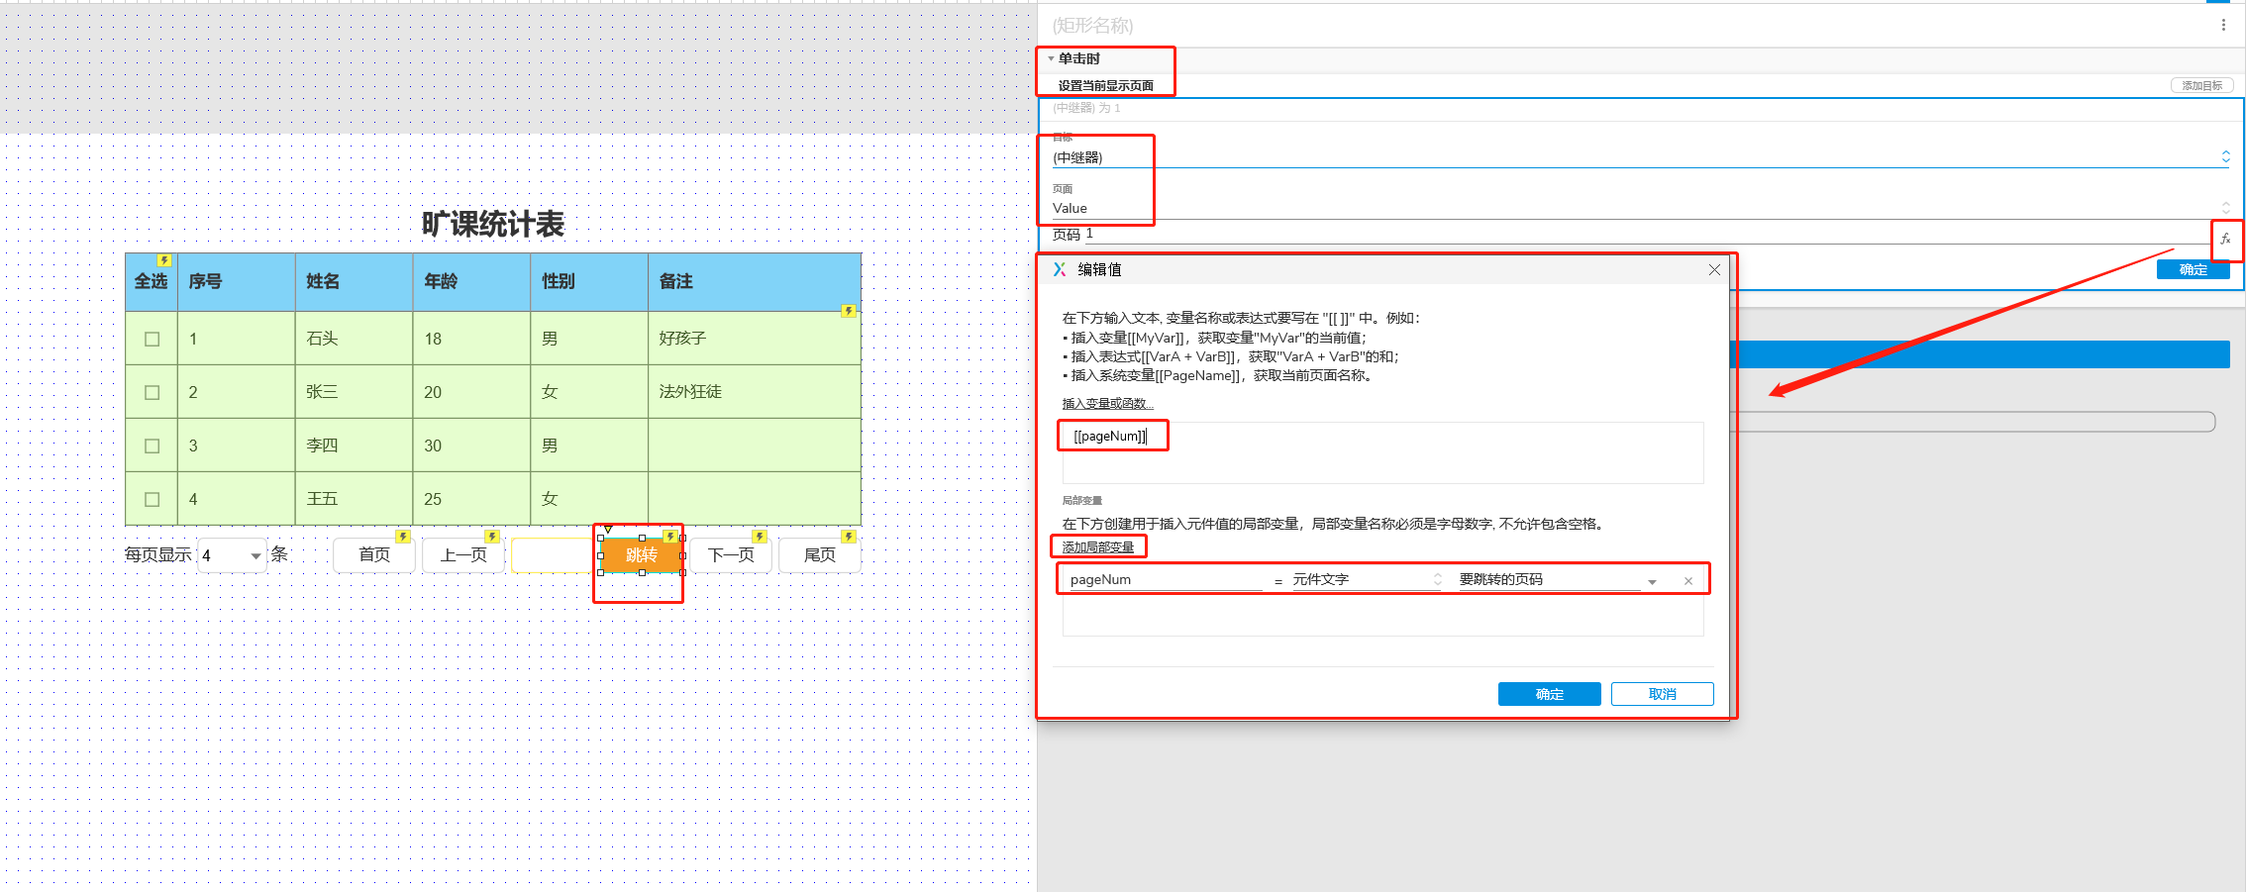The width and height of the screenshot is (2246, 892).
Task: Click 确定 in the 编辑值 dialog
Action: point(1549,694)
